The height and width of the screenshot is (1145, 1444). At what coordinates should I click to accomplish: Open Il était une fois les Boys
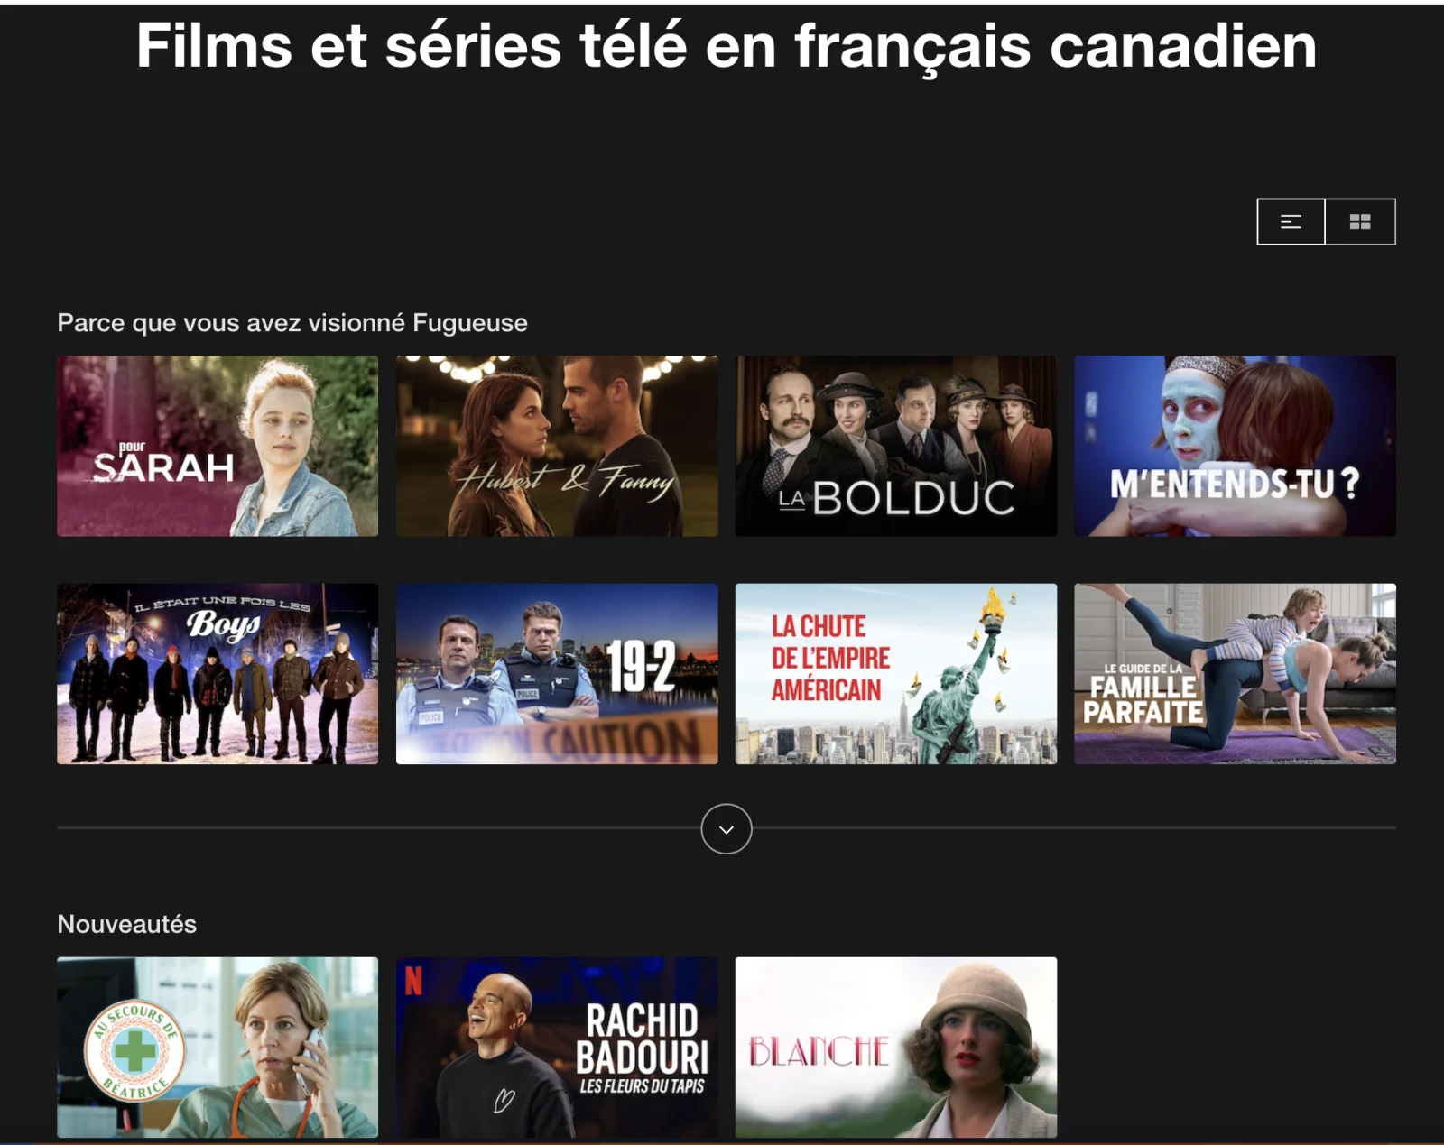[x=218, y=674]
